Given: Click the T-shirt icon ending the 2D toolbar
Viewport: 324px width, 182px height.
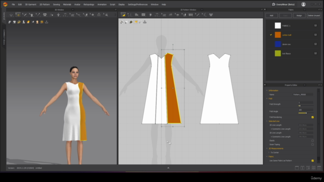Looking at the screenshot, I should pos(211,15).
